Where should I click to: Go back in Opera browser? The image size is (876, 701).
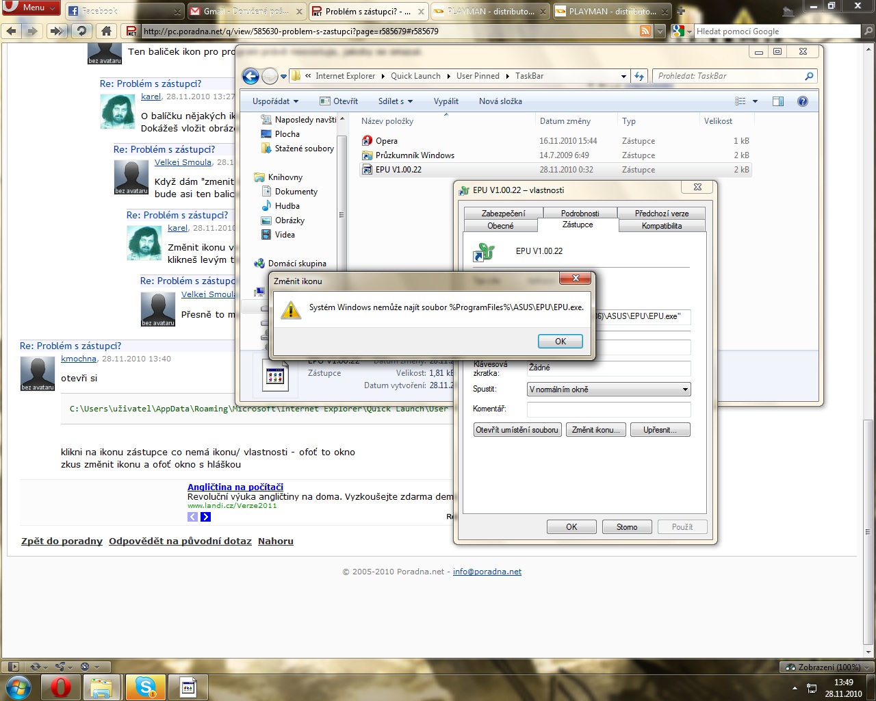pyautogui.click(x=12, y=31)
